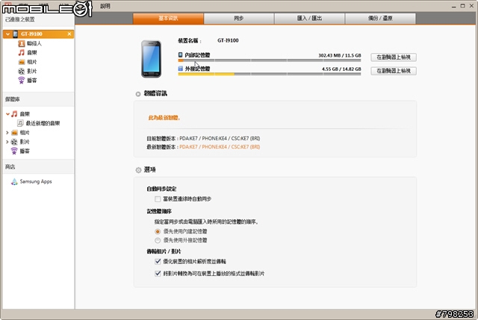Switch to the 基本資訊 tab
478x320 pixels.
point(168,18)
